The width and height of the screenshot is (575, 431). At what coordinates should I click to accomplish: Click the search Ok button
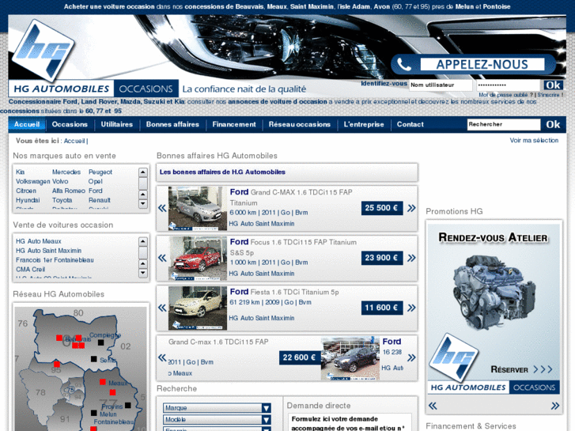pos(553,124)
